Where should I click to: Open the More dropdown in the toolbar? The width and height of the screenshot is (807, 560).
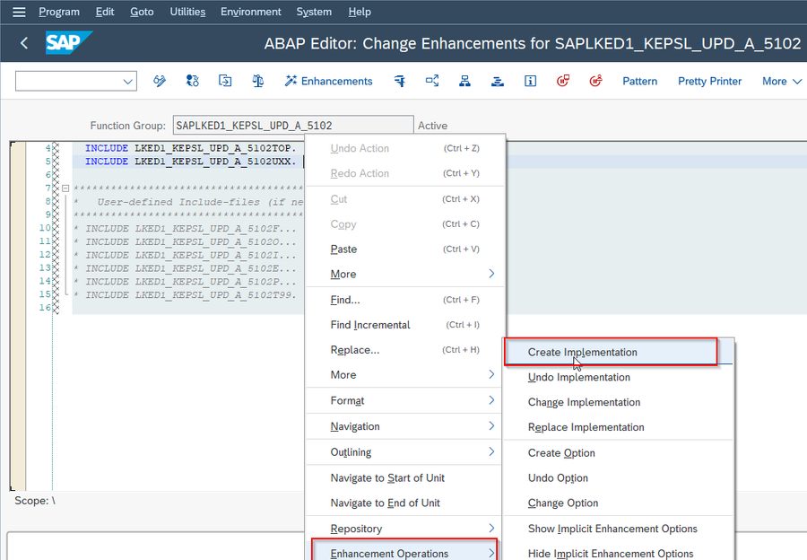point(777,81)
